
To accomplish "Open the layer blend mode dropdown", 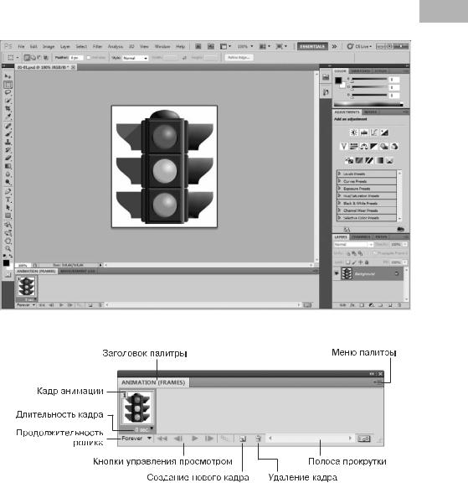I will point(353,244).
